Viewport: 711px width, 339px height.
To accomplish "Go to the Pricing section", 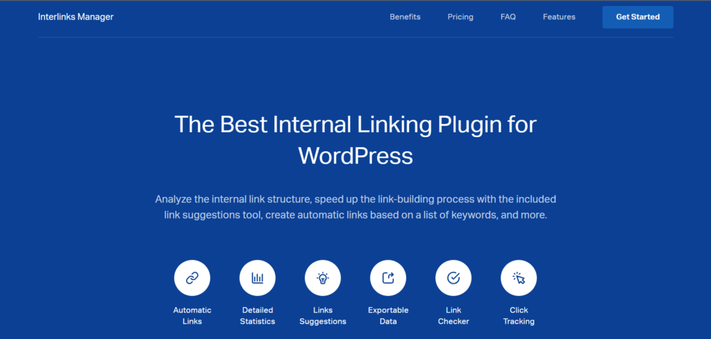I will [460, 17].
